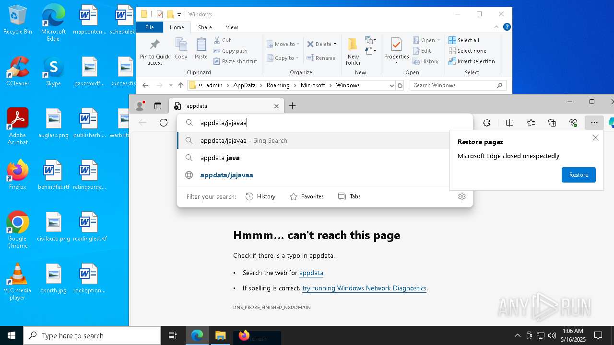Click Select all in Explorer ribbon

click(x=464, y=40)
